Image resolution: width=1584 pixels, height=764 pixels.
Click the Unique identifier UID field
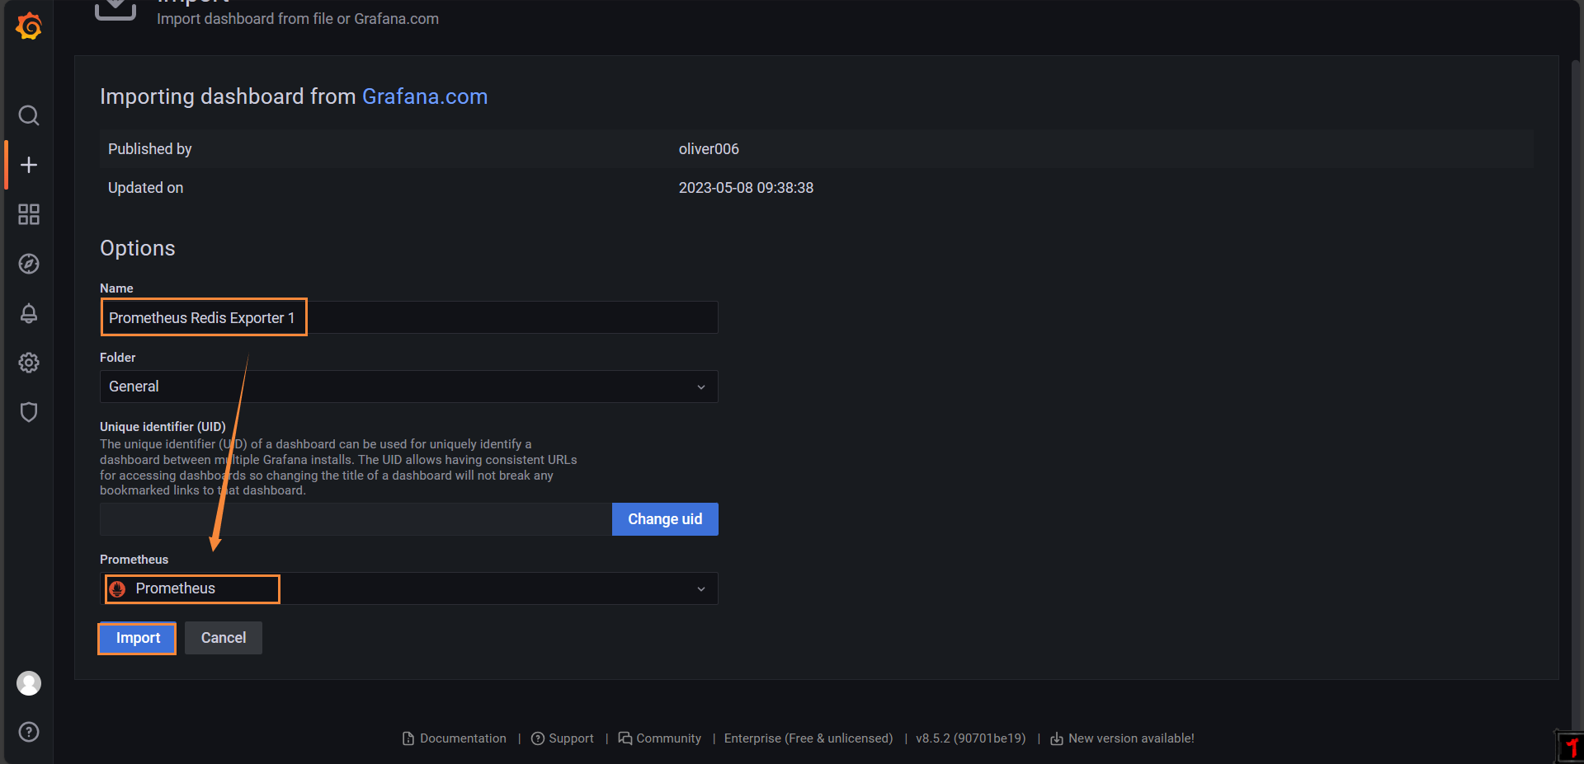(x=356, y=519)
